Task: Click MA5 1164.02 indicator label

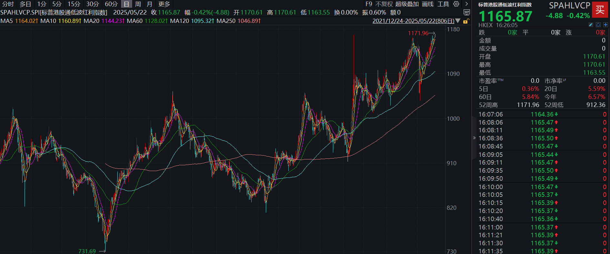Action: pos(19,21)
